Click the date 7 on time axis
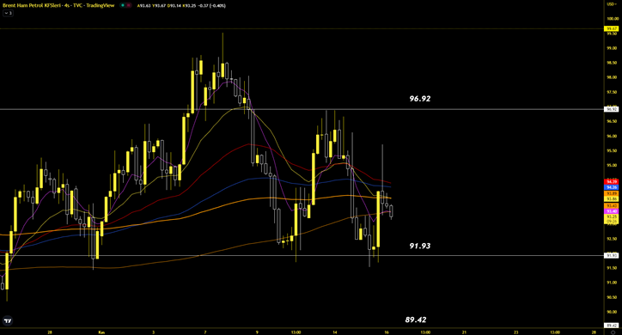 (x=205, y=332)
